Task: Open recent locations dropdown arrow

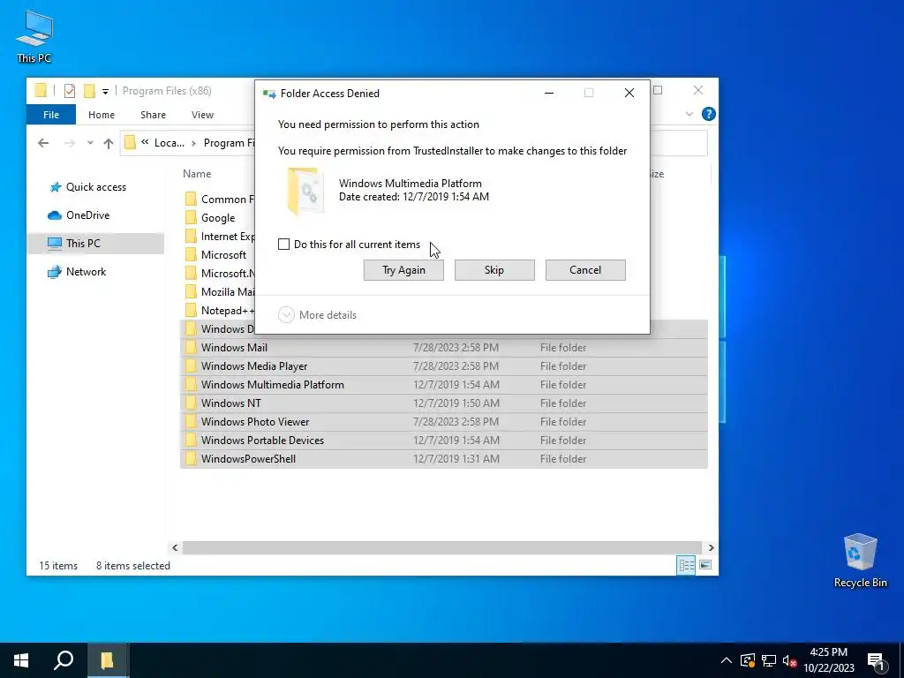Action: (x=90, y=143)
